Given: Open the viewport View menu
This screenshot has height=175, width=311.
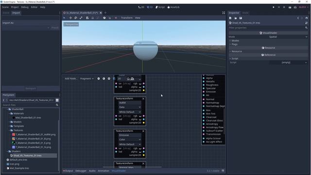Looking at the screenshot, I should click(x=138, y=18).
